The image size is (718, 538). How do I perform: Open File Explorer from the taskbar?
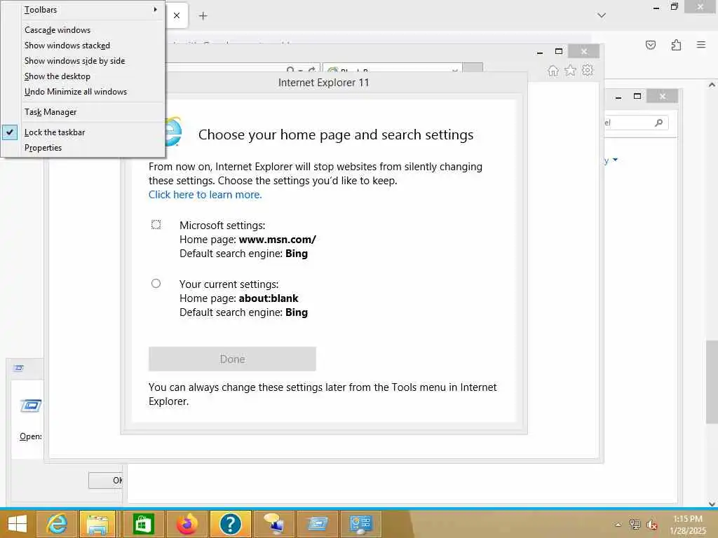pos(97,524)
